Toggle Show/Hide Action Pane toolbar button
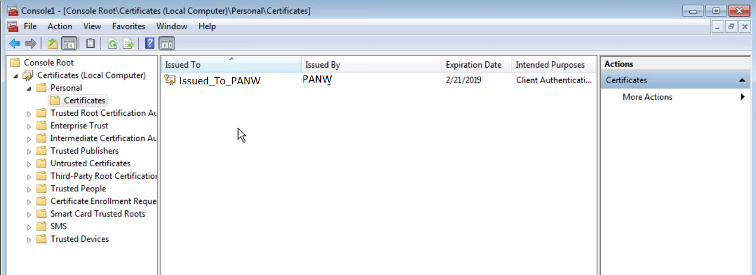The width and height of the screenshot is (756, 275). 167,43
